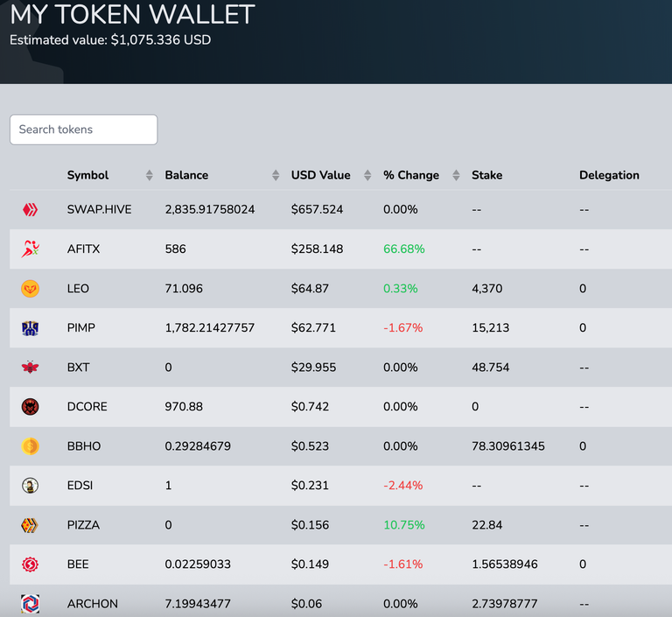Click BEE balance 0.02259033
The width and height of the screenshot is (672, 617).
(x=198, y=564)
